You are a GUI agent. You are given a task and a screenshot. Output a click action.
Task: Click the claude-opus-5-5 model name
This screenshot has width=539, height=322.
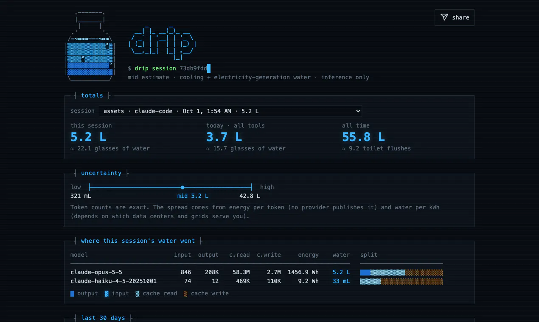click(x=96, y=272)
